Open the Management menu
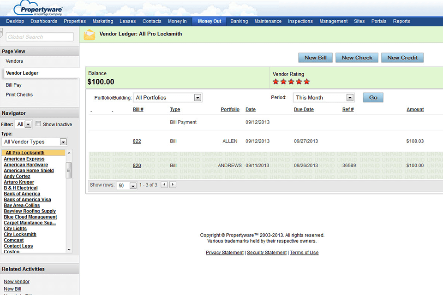This screenshot has width=443, height=295. [333, 21]
